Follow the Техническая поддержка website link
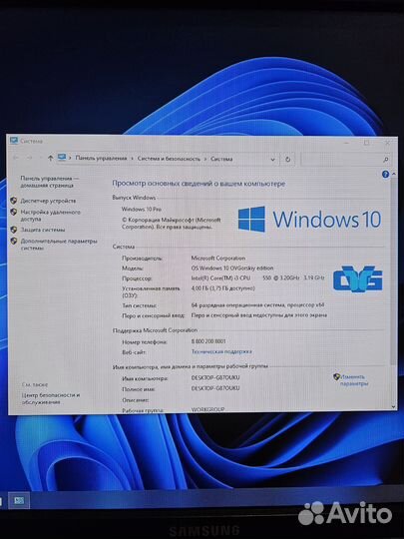The image size is (404, 539). point(221,351)
